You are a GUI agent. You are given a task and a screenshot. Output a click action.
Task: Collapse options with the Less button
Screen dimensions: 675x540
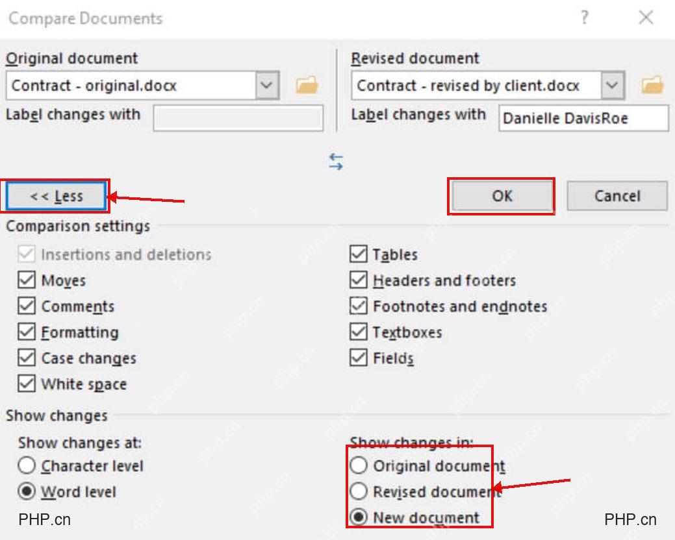57,196
